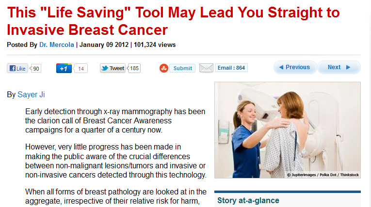
Task: Go to the Previous article
Action: pyautogui.click(x=295, y=67)
